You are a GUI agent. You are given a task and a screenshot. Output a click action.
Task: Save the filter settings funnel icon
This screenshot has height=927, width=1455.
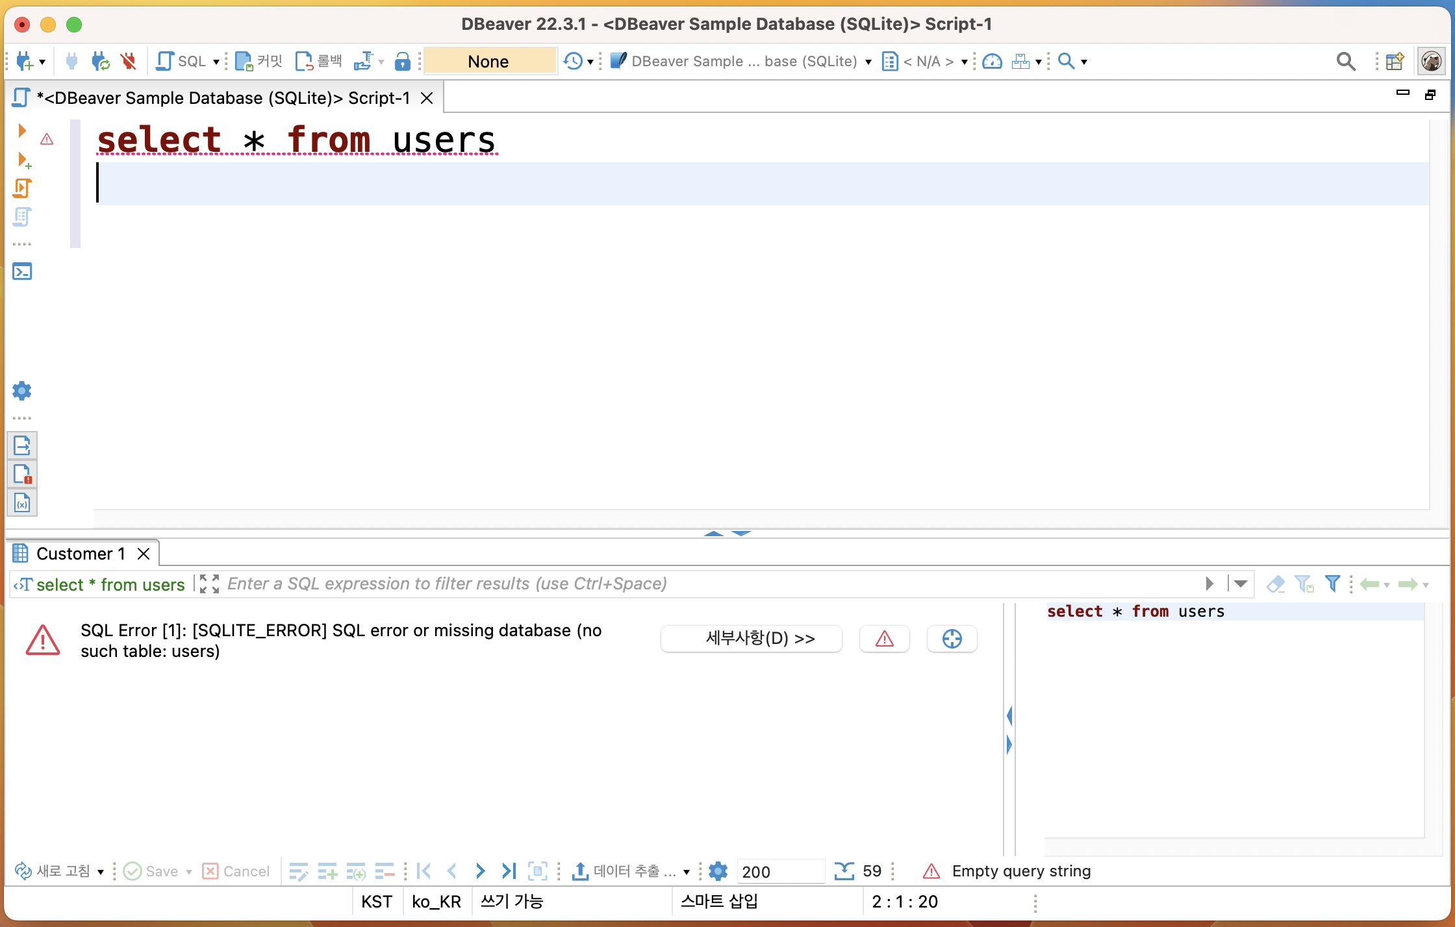(x=1304, y=584)
